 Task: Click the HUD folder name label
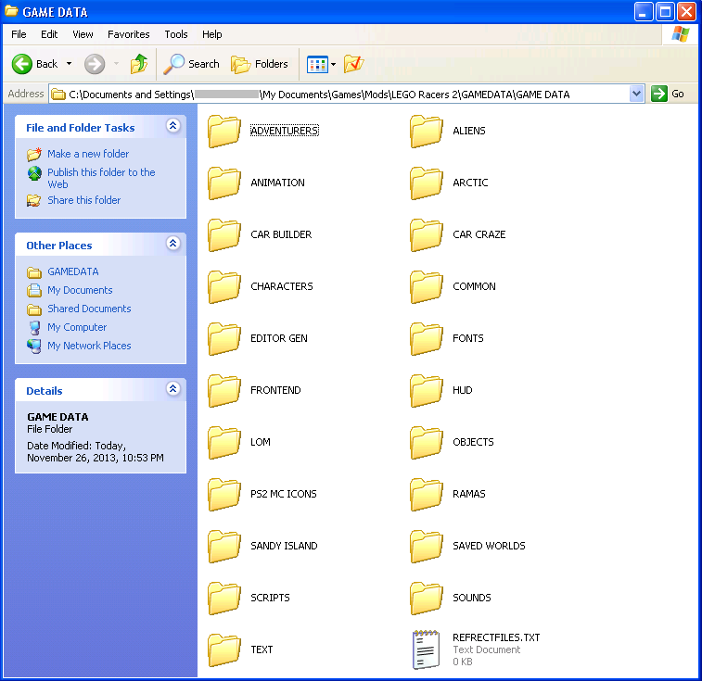coord(463,390)
